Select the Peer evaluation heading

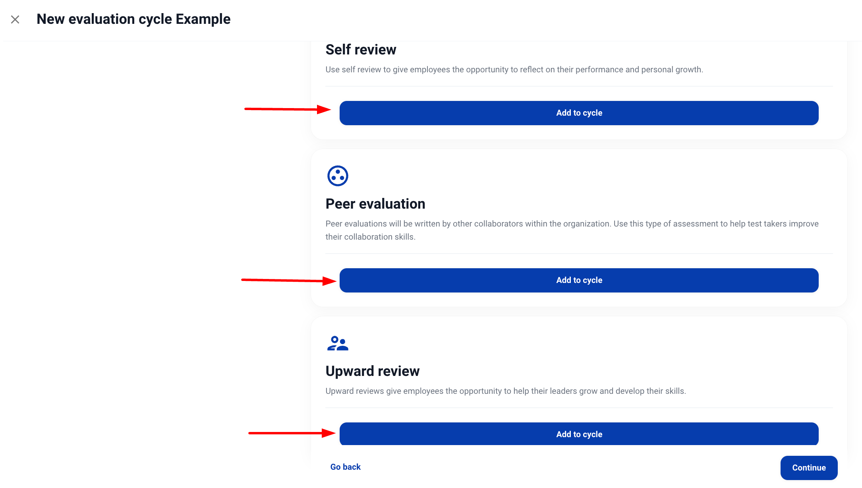click(375, 204)
